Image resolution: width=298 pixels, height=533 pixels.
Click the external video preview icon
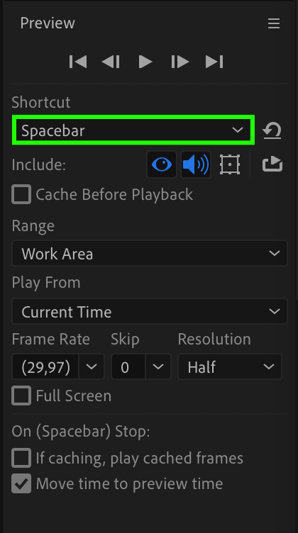[x=272, y=164]
